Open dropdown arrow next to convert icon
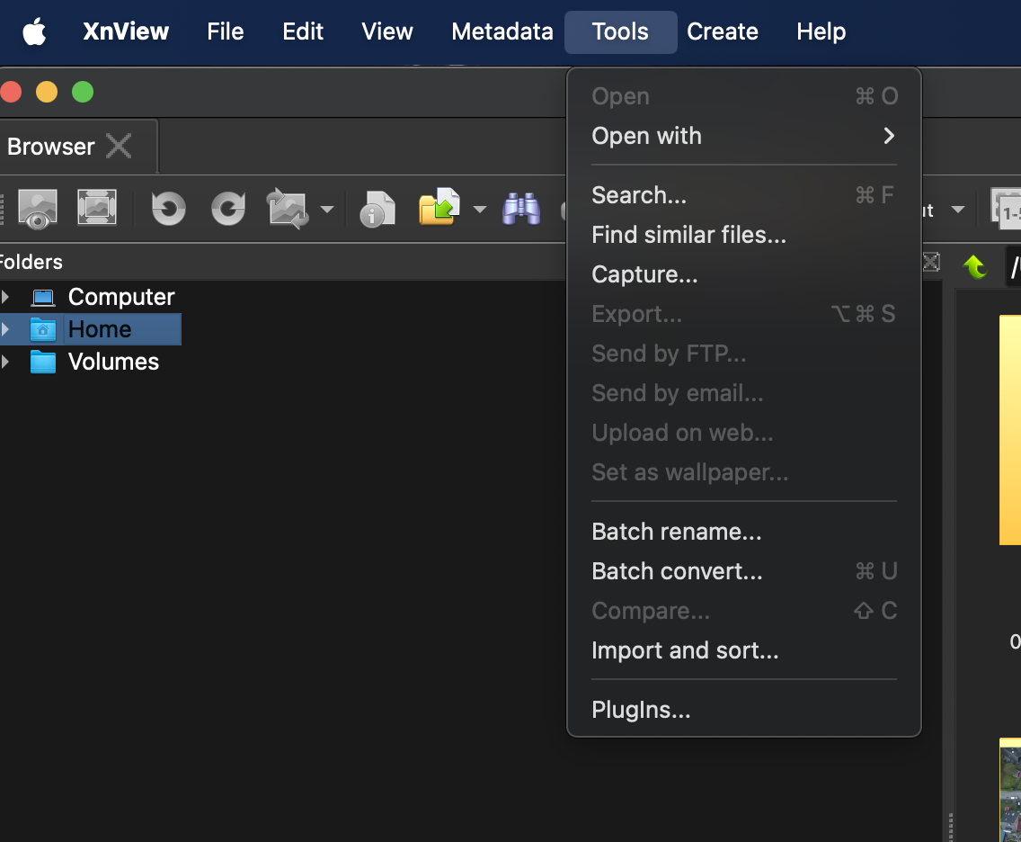1021x842 pixels. pyautogui.click(x=327, y=210)
